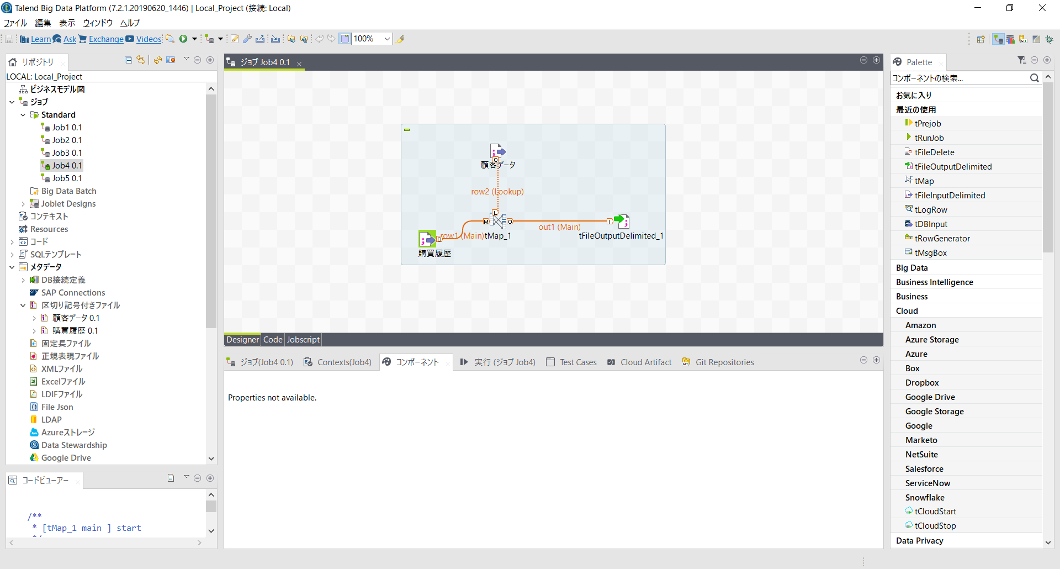The image size is (1060, 569).
Task: Select the 購買履歴 input component
Action: [x=427, y=239]
